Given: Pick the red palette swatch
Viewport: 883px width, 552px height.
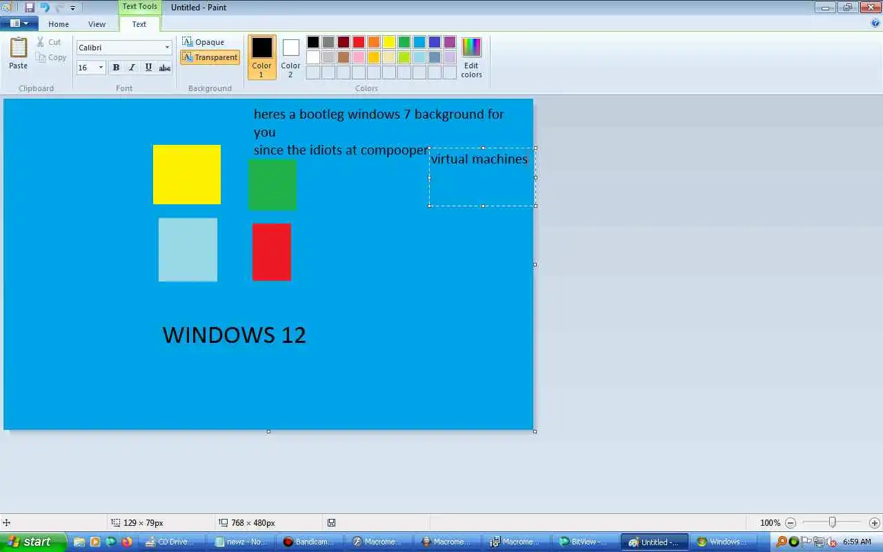Looking at the screenshot, I should (359, 42).
